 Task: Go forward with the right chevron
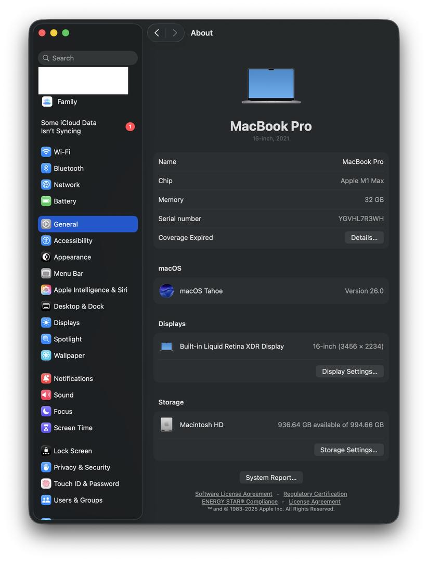[175, 33]
